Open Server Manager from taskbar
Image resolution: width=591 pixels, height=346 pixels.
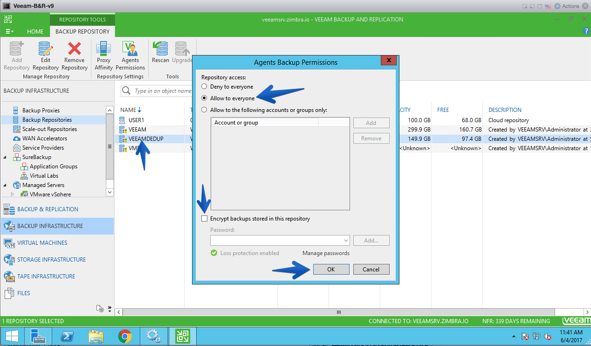39,336
